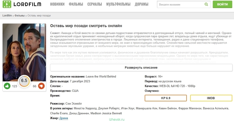Image resolution: width=234 pixels, height=121 pixels.
Task: Click the like count 123
Action: 15,86
